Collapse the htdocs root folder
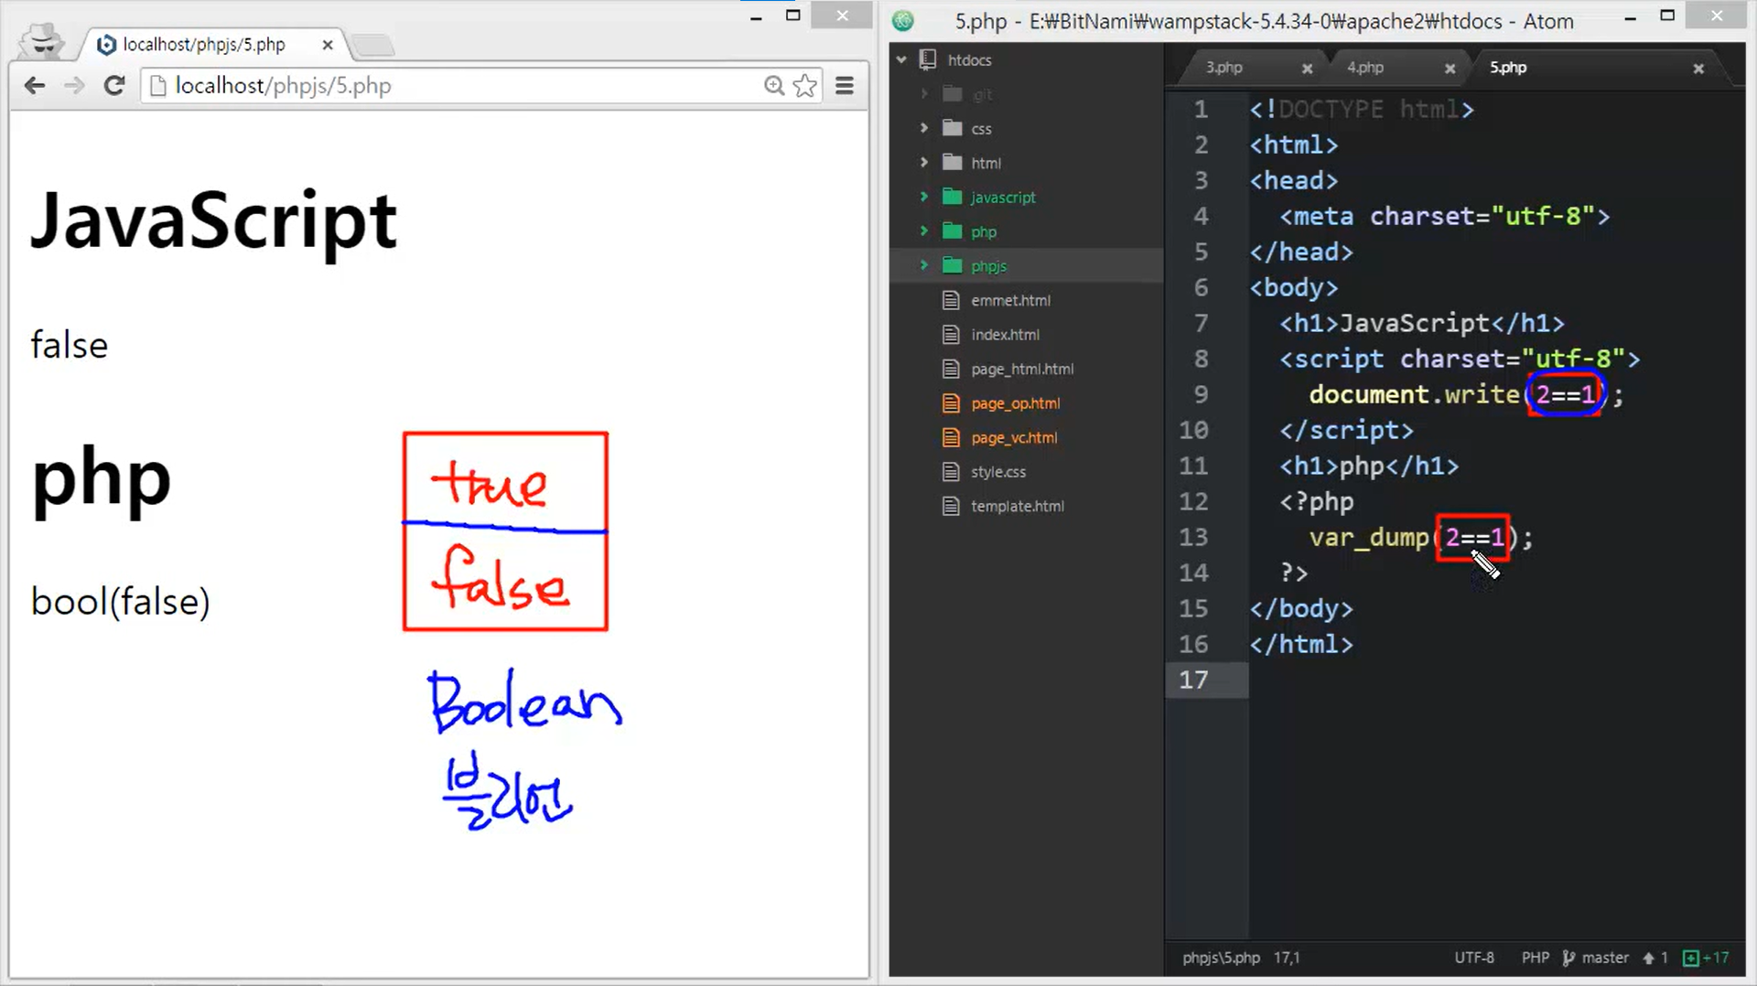1757x986 pixels. [x=902, y=60]
